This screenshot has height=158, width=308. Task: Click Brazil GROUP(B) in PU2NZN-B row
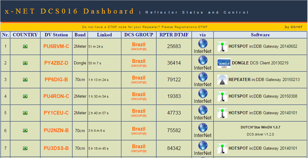click(x=139, y=131)
